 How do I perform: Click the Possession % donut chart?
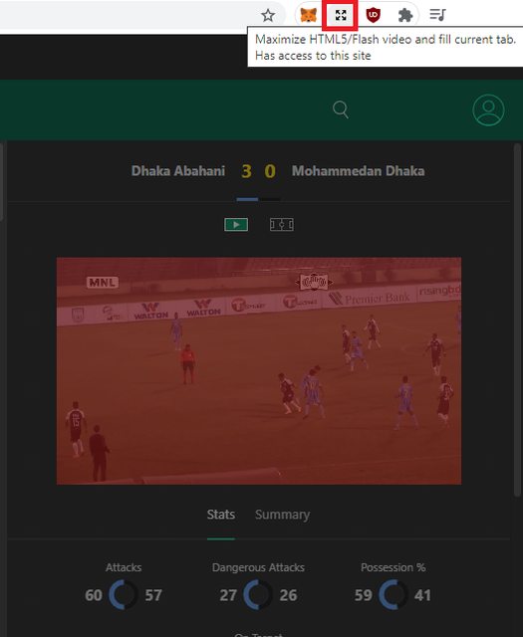392,595
